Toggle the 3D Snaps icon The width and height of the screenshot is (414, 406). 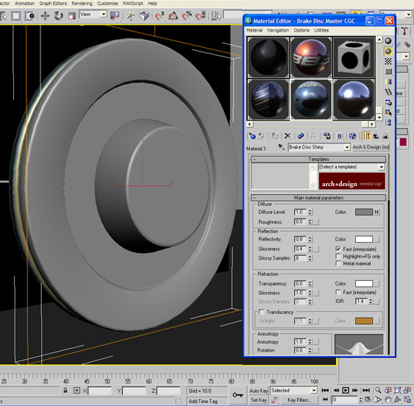click(160, 16)
